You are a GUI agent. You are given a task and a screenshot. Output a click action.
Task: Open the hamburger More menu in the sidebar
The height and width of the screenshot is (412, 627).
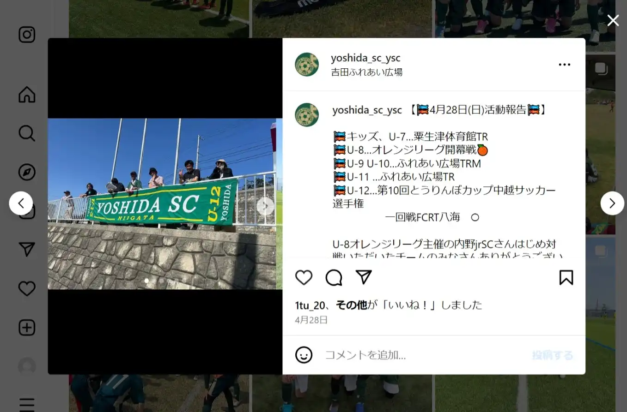27,404
